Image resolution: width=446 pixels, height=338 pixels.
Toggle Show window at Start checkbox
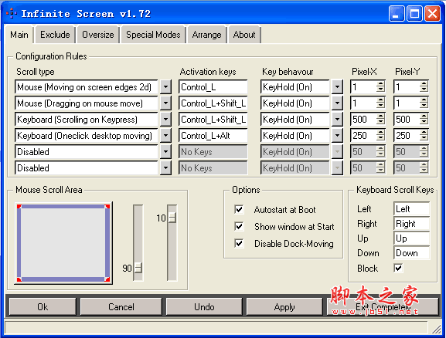coord(239,227)
